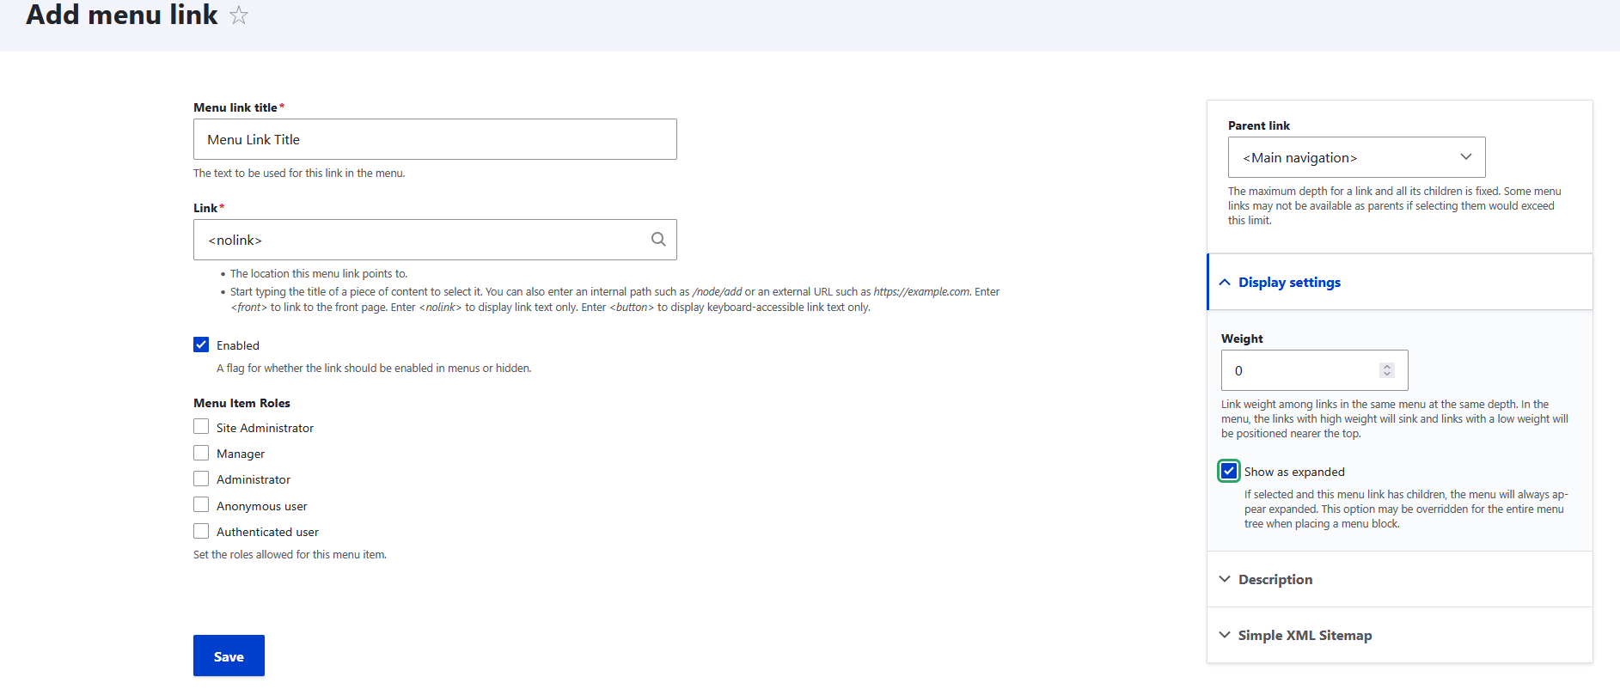The width and height of the screenshot is (1620, 689).
Task: Click the search magnifier in Link field
Action: (658, 240)
